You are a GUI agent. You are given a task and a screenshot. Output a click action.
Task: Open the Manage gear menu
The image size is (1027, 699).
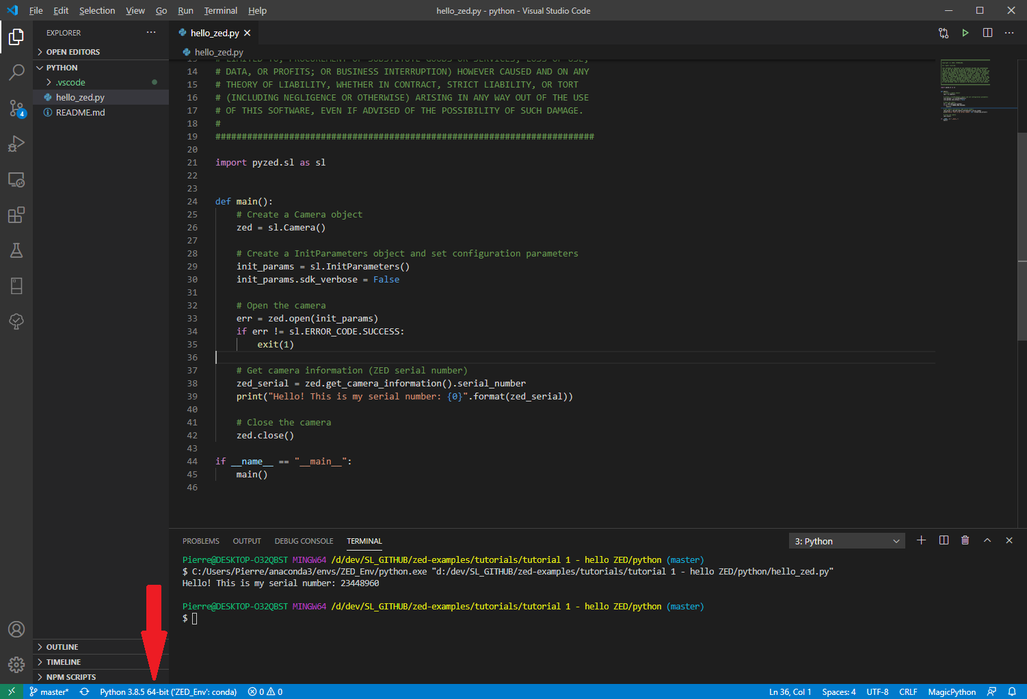[x=16, y=664]
